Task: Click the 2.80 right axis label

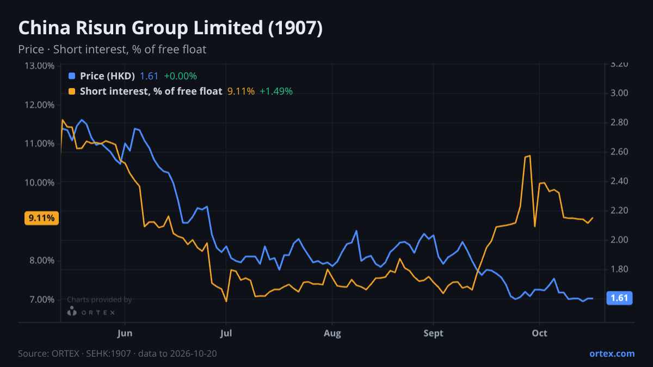Action: tap(620, 122)
